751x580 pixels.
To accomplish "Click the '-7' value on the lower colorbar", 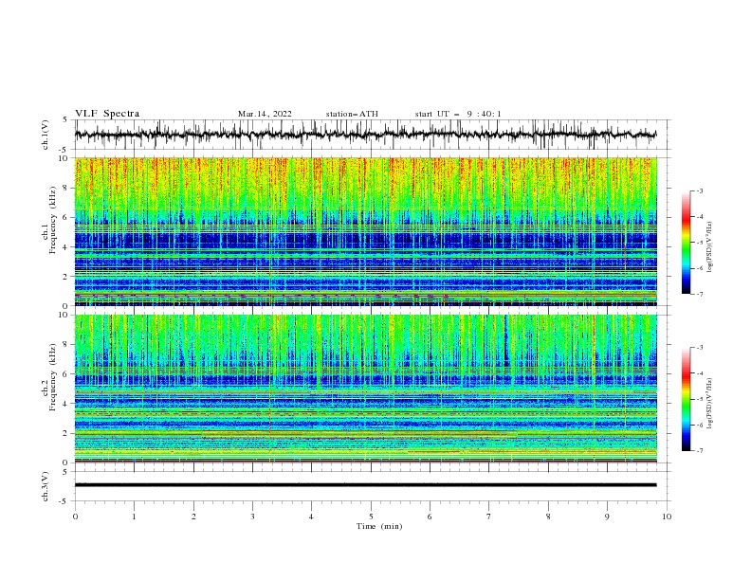I will (x=699, y=451).
